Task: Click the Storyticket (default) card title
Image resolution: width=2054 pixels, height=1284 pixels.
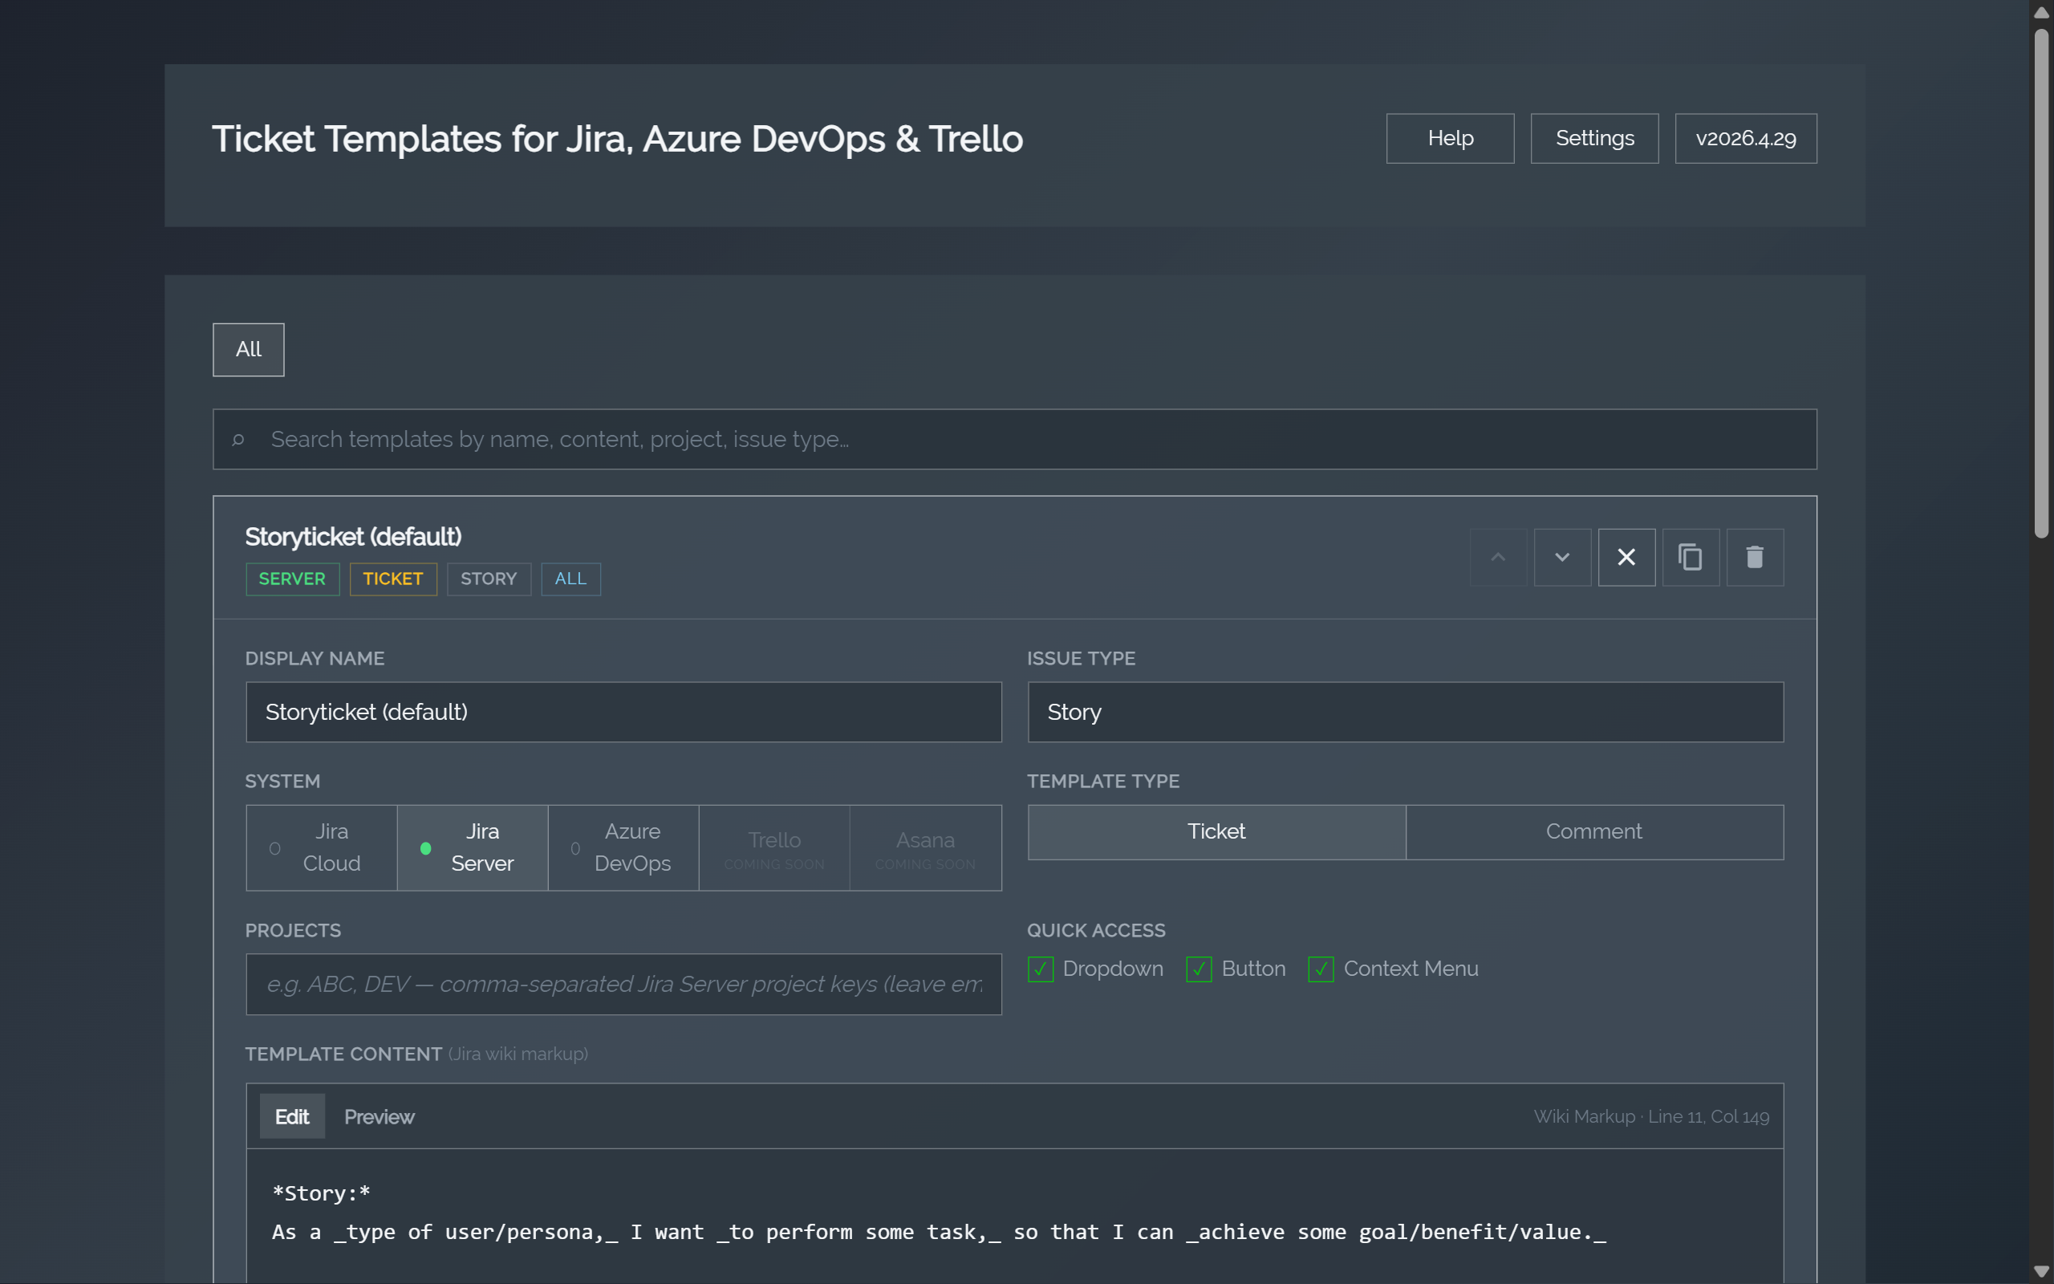Action: click(353, 537)
